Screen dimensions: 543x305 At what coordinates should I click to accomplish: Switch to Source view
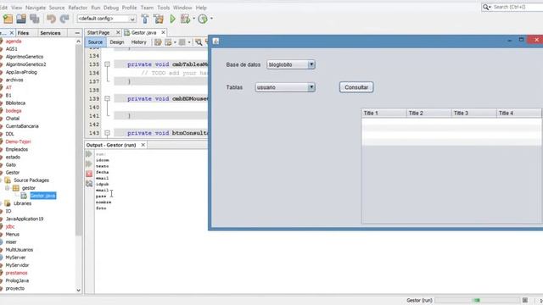tap(95, 42)
